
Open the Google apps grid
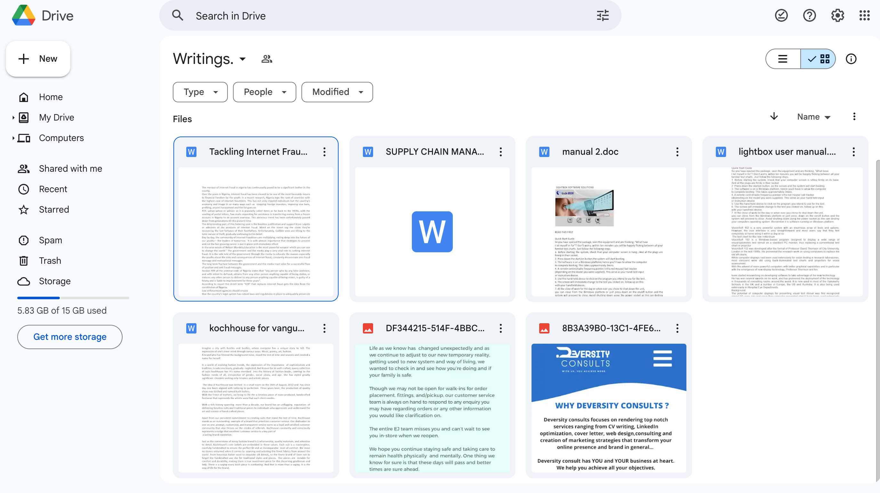coord(865,16)
